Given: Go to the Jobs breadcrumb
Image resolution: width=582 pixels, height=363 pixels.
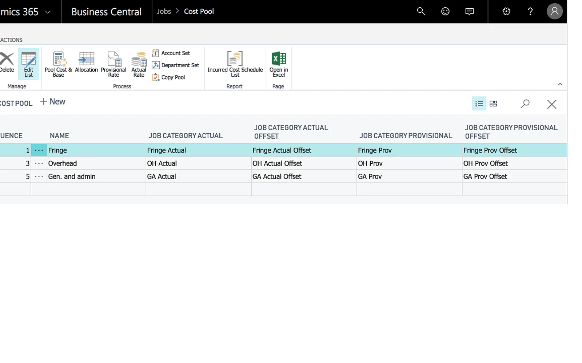Looking at the screenshot, I should coord(164,11).
